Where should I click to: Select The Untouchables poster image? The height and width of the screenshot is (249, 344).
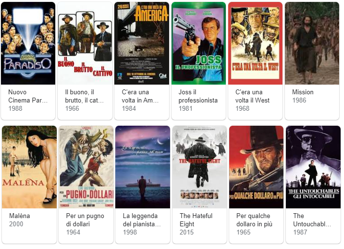[x=313, y=167]
